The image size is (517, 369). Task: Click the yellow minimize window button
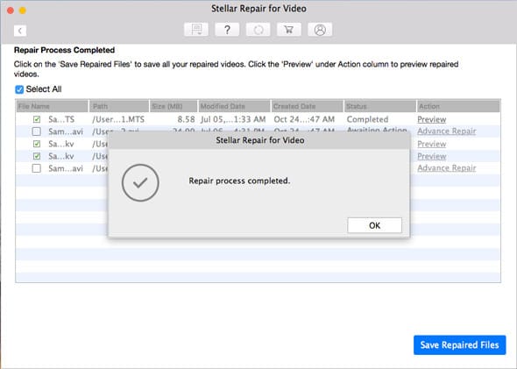[23, 11]
